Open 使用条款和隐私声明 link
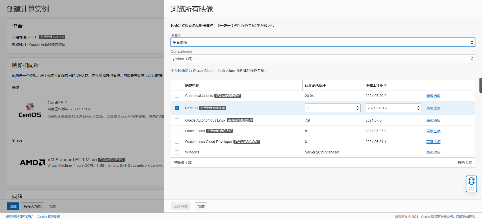 click(20, 216)
